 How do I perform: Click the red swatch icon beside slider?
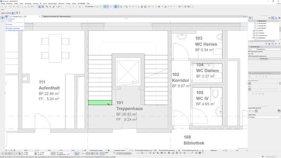point(250,83)
